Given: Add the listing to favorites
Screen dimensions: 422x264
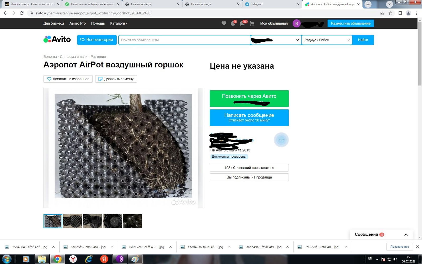Looking at the screenshot, I should [68, 79].
